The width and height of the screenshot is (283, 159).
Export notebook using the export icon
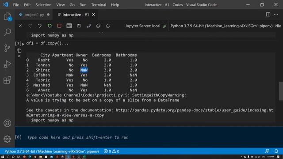tap(88, 26)
